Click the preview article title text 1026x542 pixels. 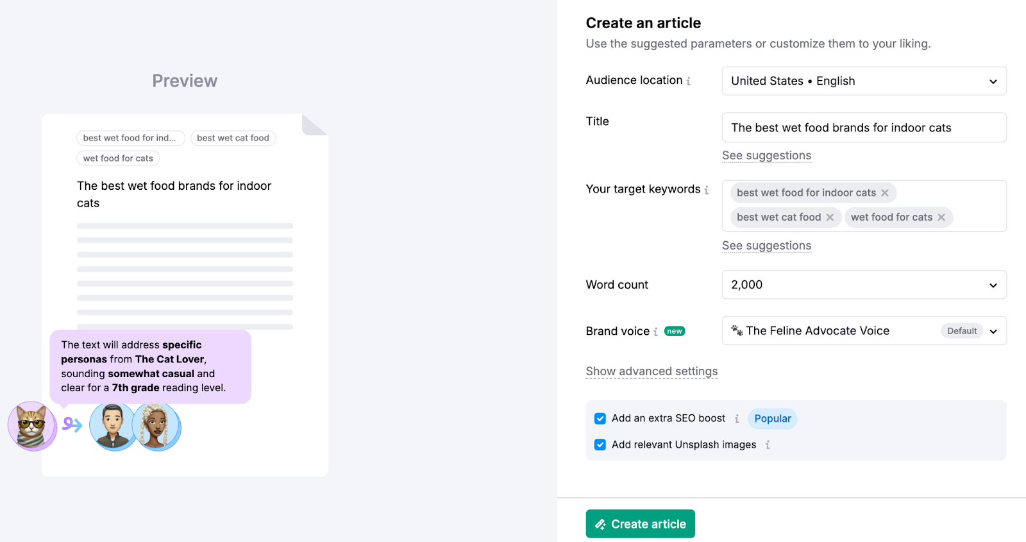point(174,194)
